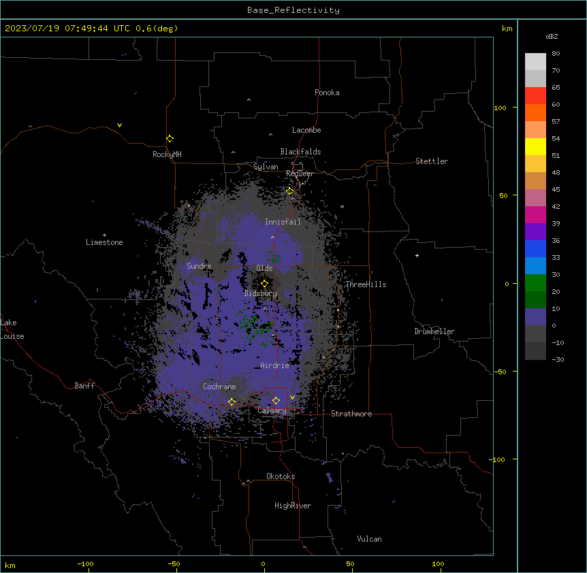Click the -30 value in the dBZ legend
Screen dimensions: 587x573
[x=558, y=359]
